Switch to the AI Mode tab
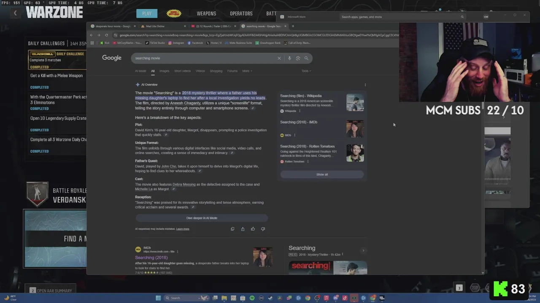The width and height of the screenshot is (540, 303). (140, 71)
